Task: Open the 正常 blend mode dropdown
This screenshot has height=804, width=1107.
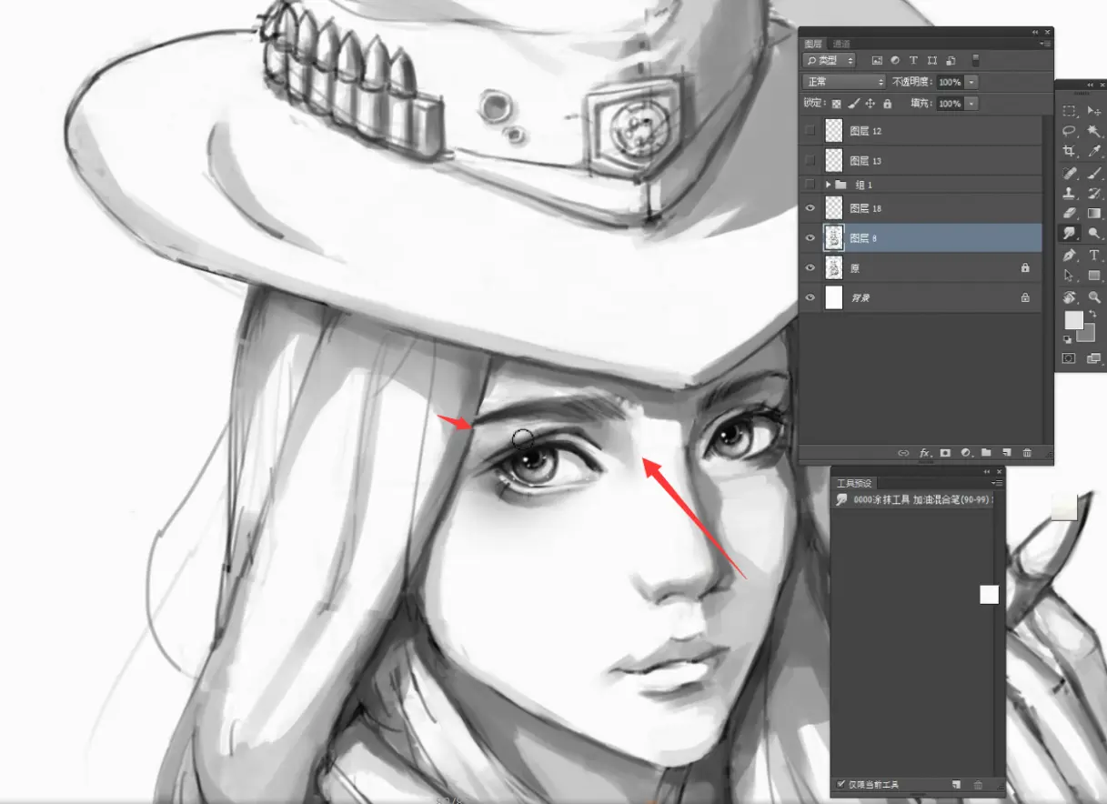Action: point(844,82)
